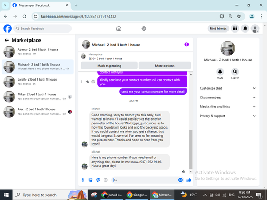Choose a sticker icon
The width and height of the screenshot is (267, 200).
[98, 180]
